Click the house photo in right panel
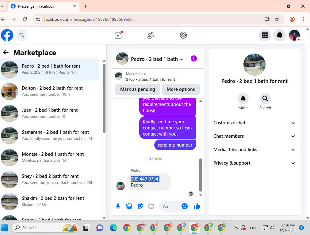The height and width of the screenshot is (235, 310). [254, 65]
